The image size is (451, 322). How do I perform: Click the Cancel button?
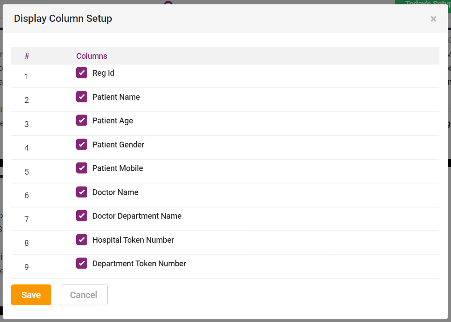(84, 295)
